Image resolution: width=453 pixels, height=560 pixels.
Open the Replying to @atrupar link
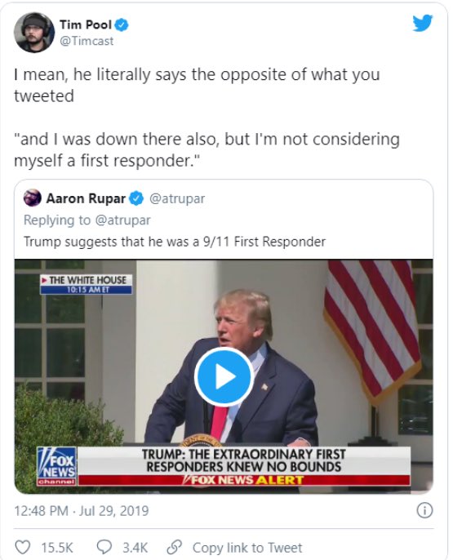(87, 220)
